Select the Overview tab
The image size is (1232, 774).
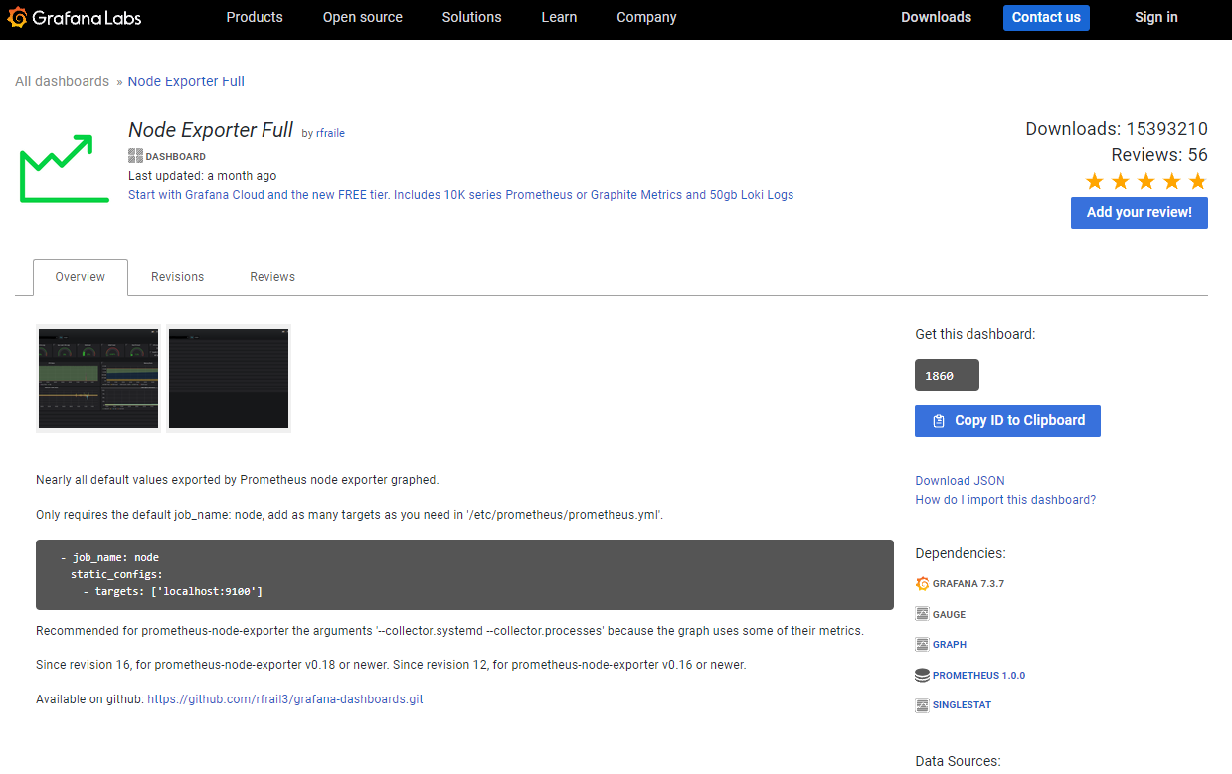(81, 277)
